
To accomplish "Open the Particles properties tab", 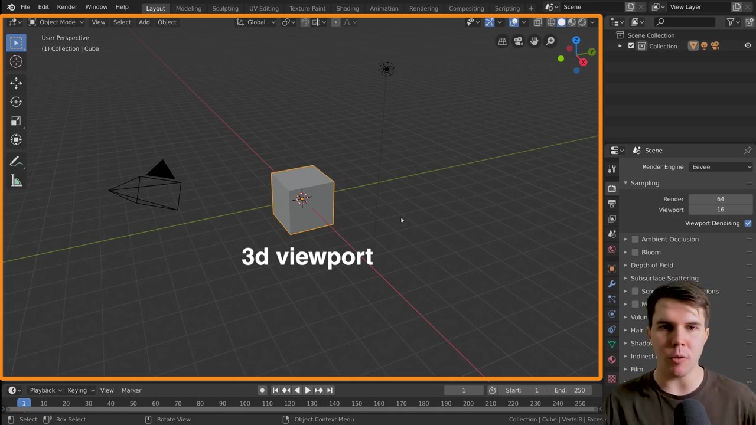I will (x=612, y=299).
